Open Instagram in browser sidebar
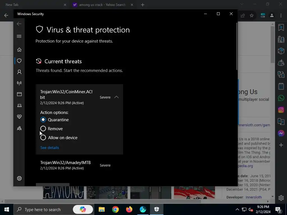The height and width of the screenshot is (215, 287). [281, 110]
